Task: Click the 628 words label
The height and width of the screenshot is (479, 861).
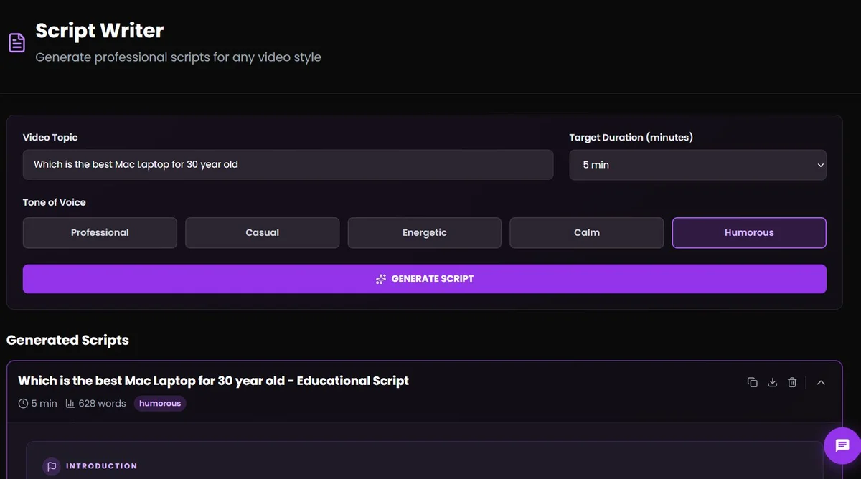Action: (x=102, y=404)
